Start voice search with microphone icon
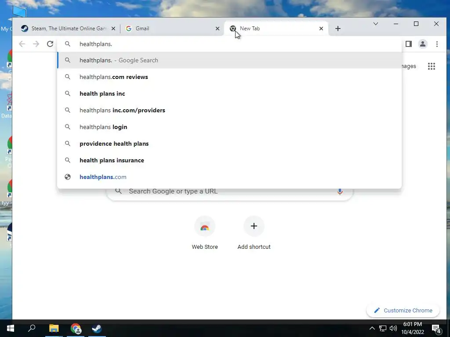The height and width of the screenshot is (337, 450). 340,192
